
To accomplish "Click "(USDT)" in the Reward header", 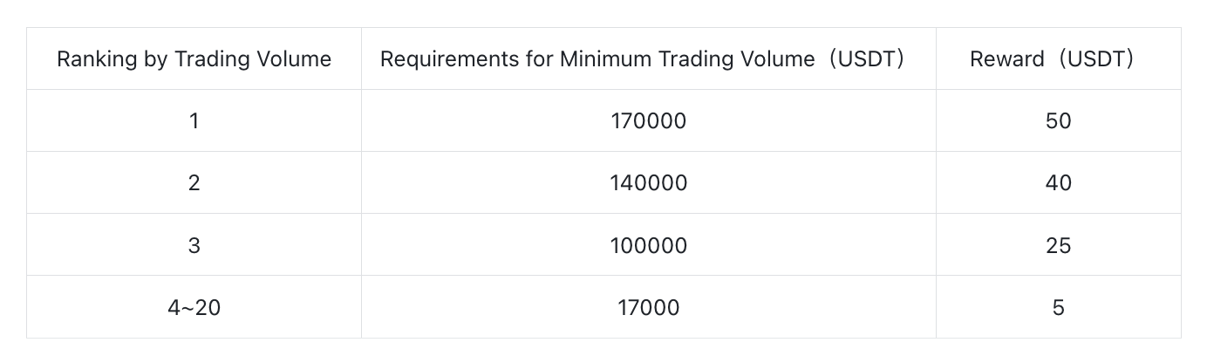I will click(x=1096, y=59).
